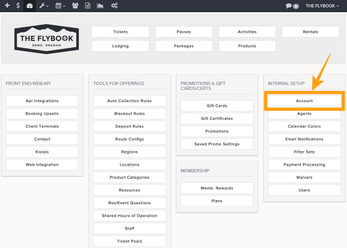
Task: Open Ticket Pools
Action: (130, 241)
